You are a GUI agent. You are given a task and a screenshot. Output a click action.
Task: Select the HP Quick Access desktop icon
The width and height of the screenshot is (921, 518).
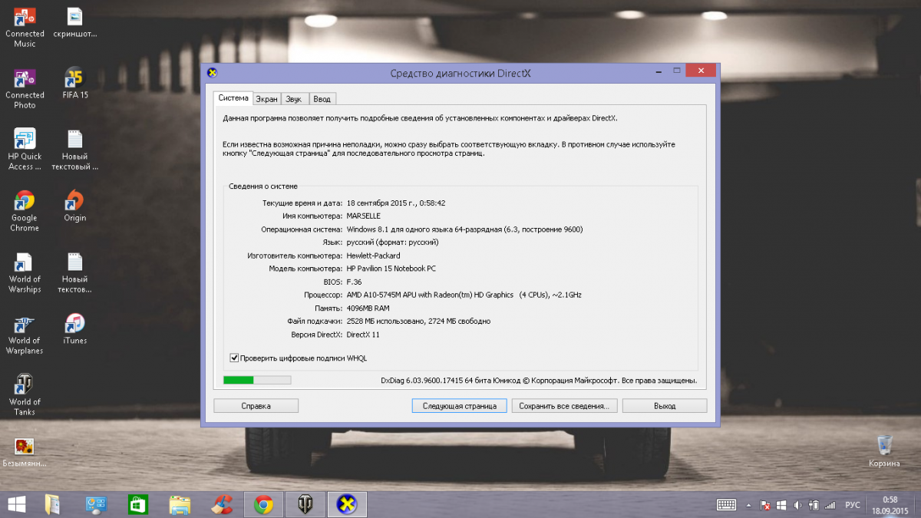(25, 149)
